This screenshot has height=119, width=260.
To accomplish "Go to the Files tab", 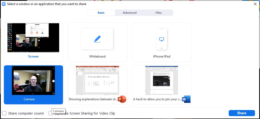I will pos(158,13).
